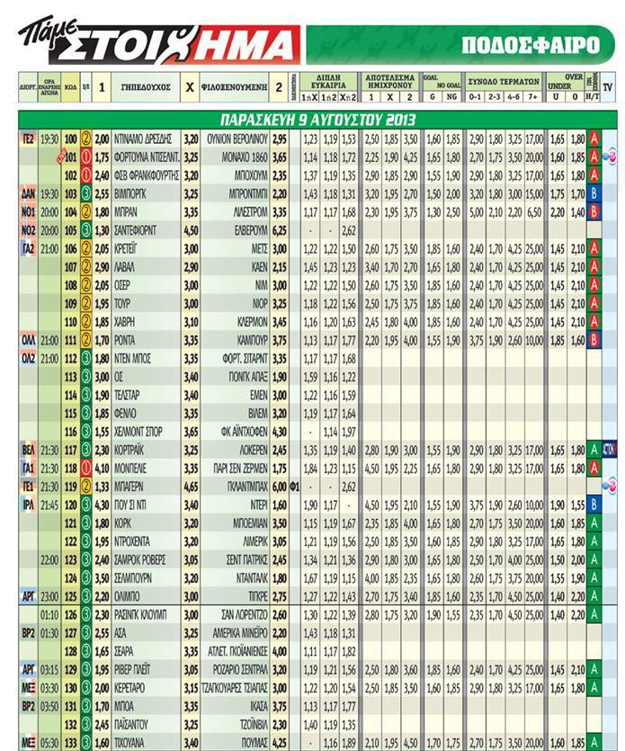This screenshot has width=625, height=751.
Task: Click the red A badge on the ΜΟΝΠΕΛΙΕ row
Action: point(594,468)
